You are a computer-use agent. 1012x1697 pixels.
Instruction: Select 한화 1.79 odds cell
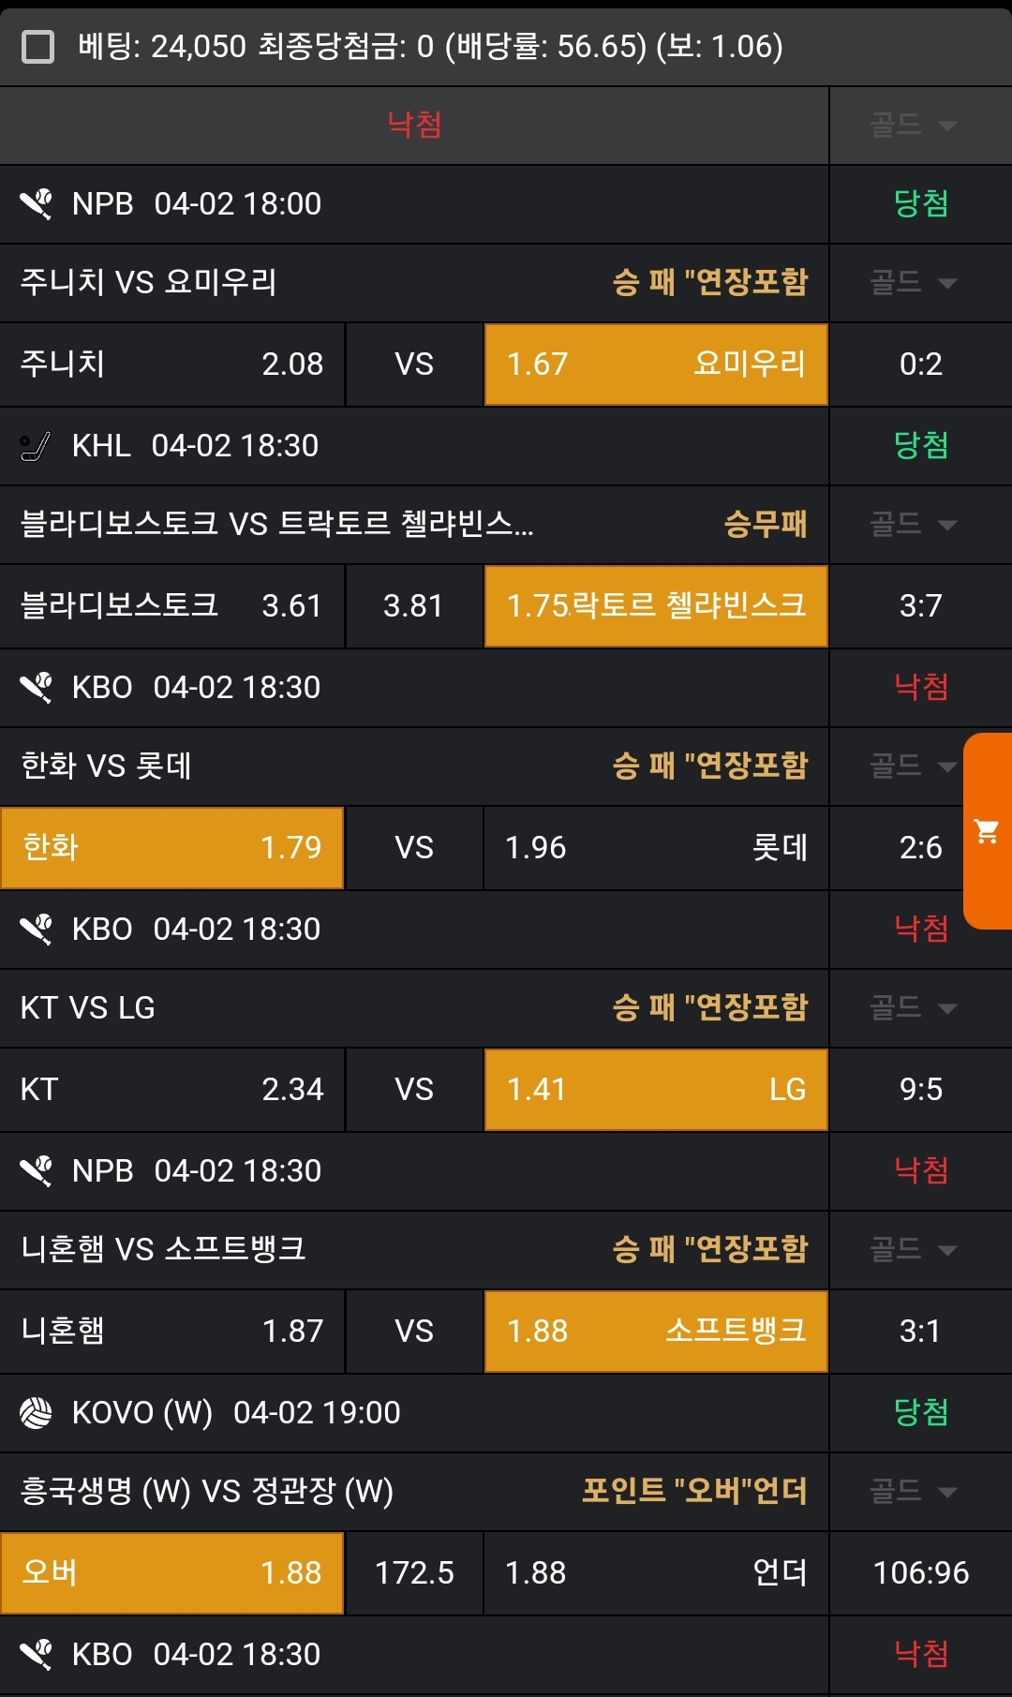[x=172, y=848]
